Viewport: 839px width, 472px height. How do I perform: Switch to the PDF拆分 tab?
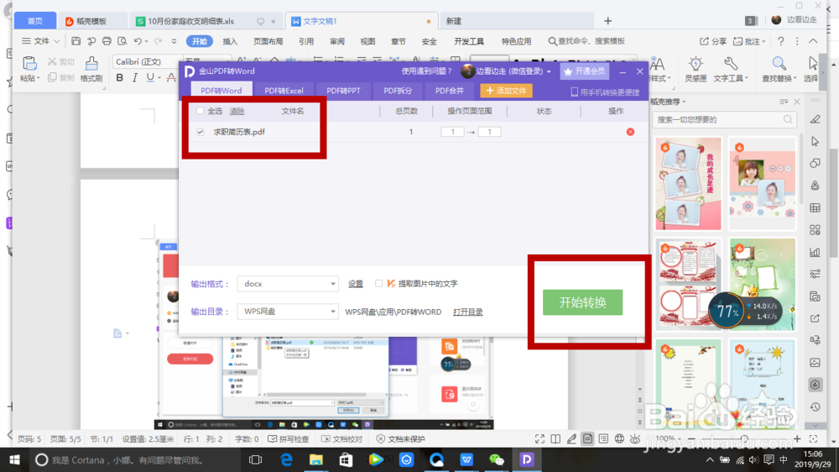tap(398, 91)
